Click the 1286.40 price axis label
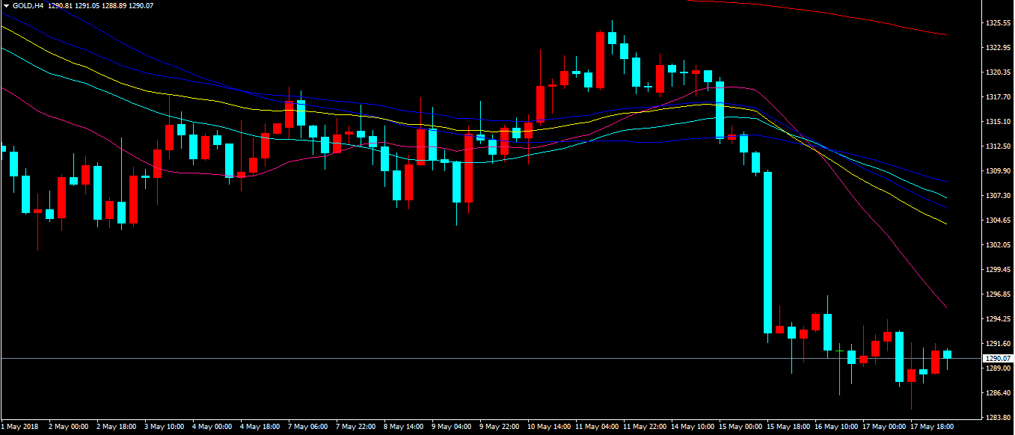This screenshot has width=1015, height=435. pos(998,393)
